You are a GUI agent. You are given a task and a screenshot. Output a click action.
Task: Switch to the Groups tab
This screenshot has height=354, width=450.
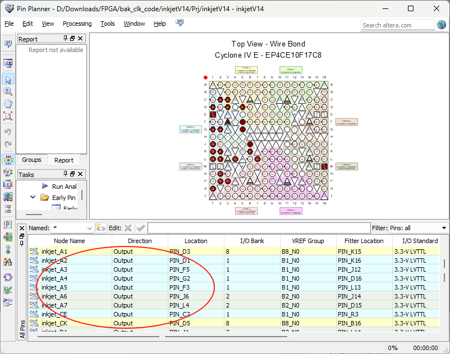(31, 160)
